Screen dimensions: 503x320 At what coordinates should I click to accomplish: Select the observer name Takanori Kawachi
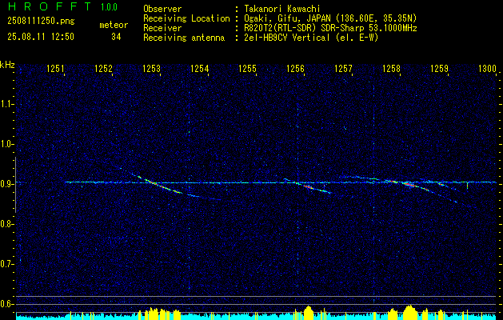coord(282,9)
